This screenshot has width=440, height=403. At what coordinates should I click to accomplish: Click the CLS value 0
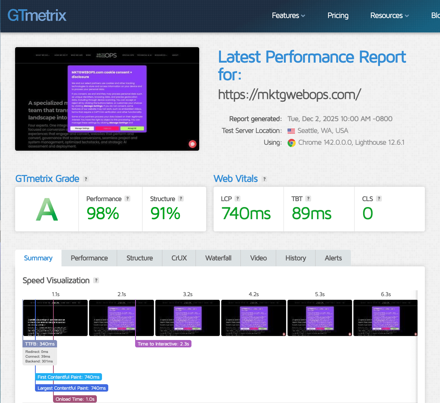367,213
